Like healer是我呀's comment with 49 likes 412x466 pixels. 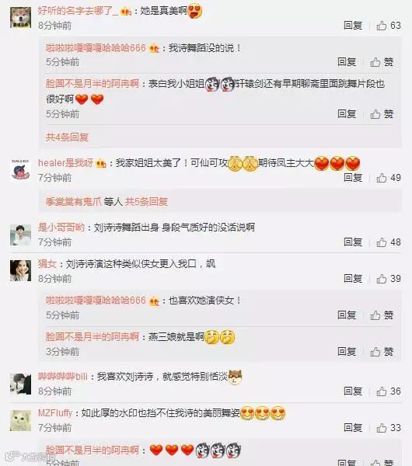(389, 178)
